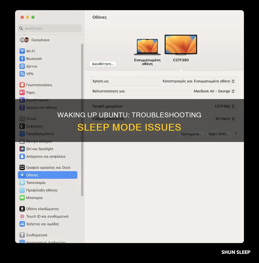Select VPN label in sidebar
The width and height of the screenshot is (259, 263).
[x=30, y=74]
